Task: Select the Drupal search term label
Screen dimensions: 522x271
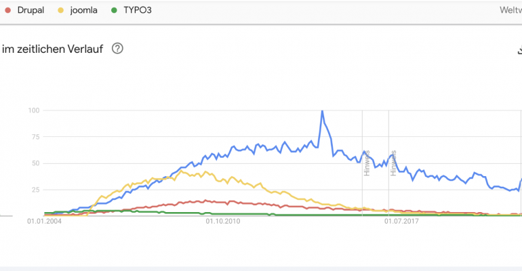Action: [x=31, y=10]
